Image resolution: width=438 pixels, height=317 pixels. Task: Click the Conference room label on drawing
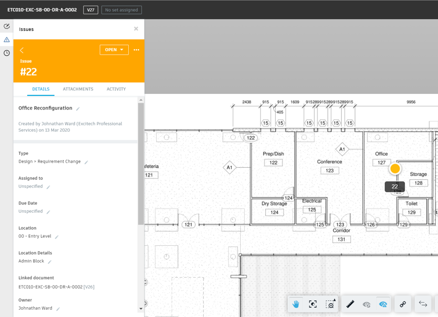(x=329, y=162)
